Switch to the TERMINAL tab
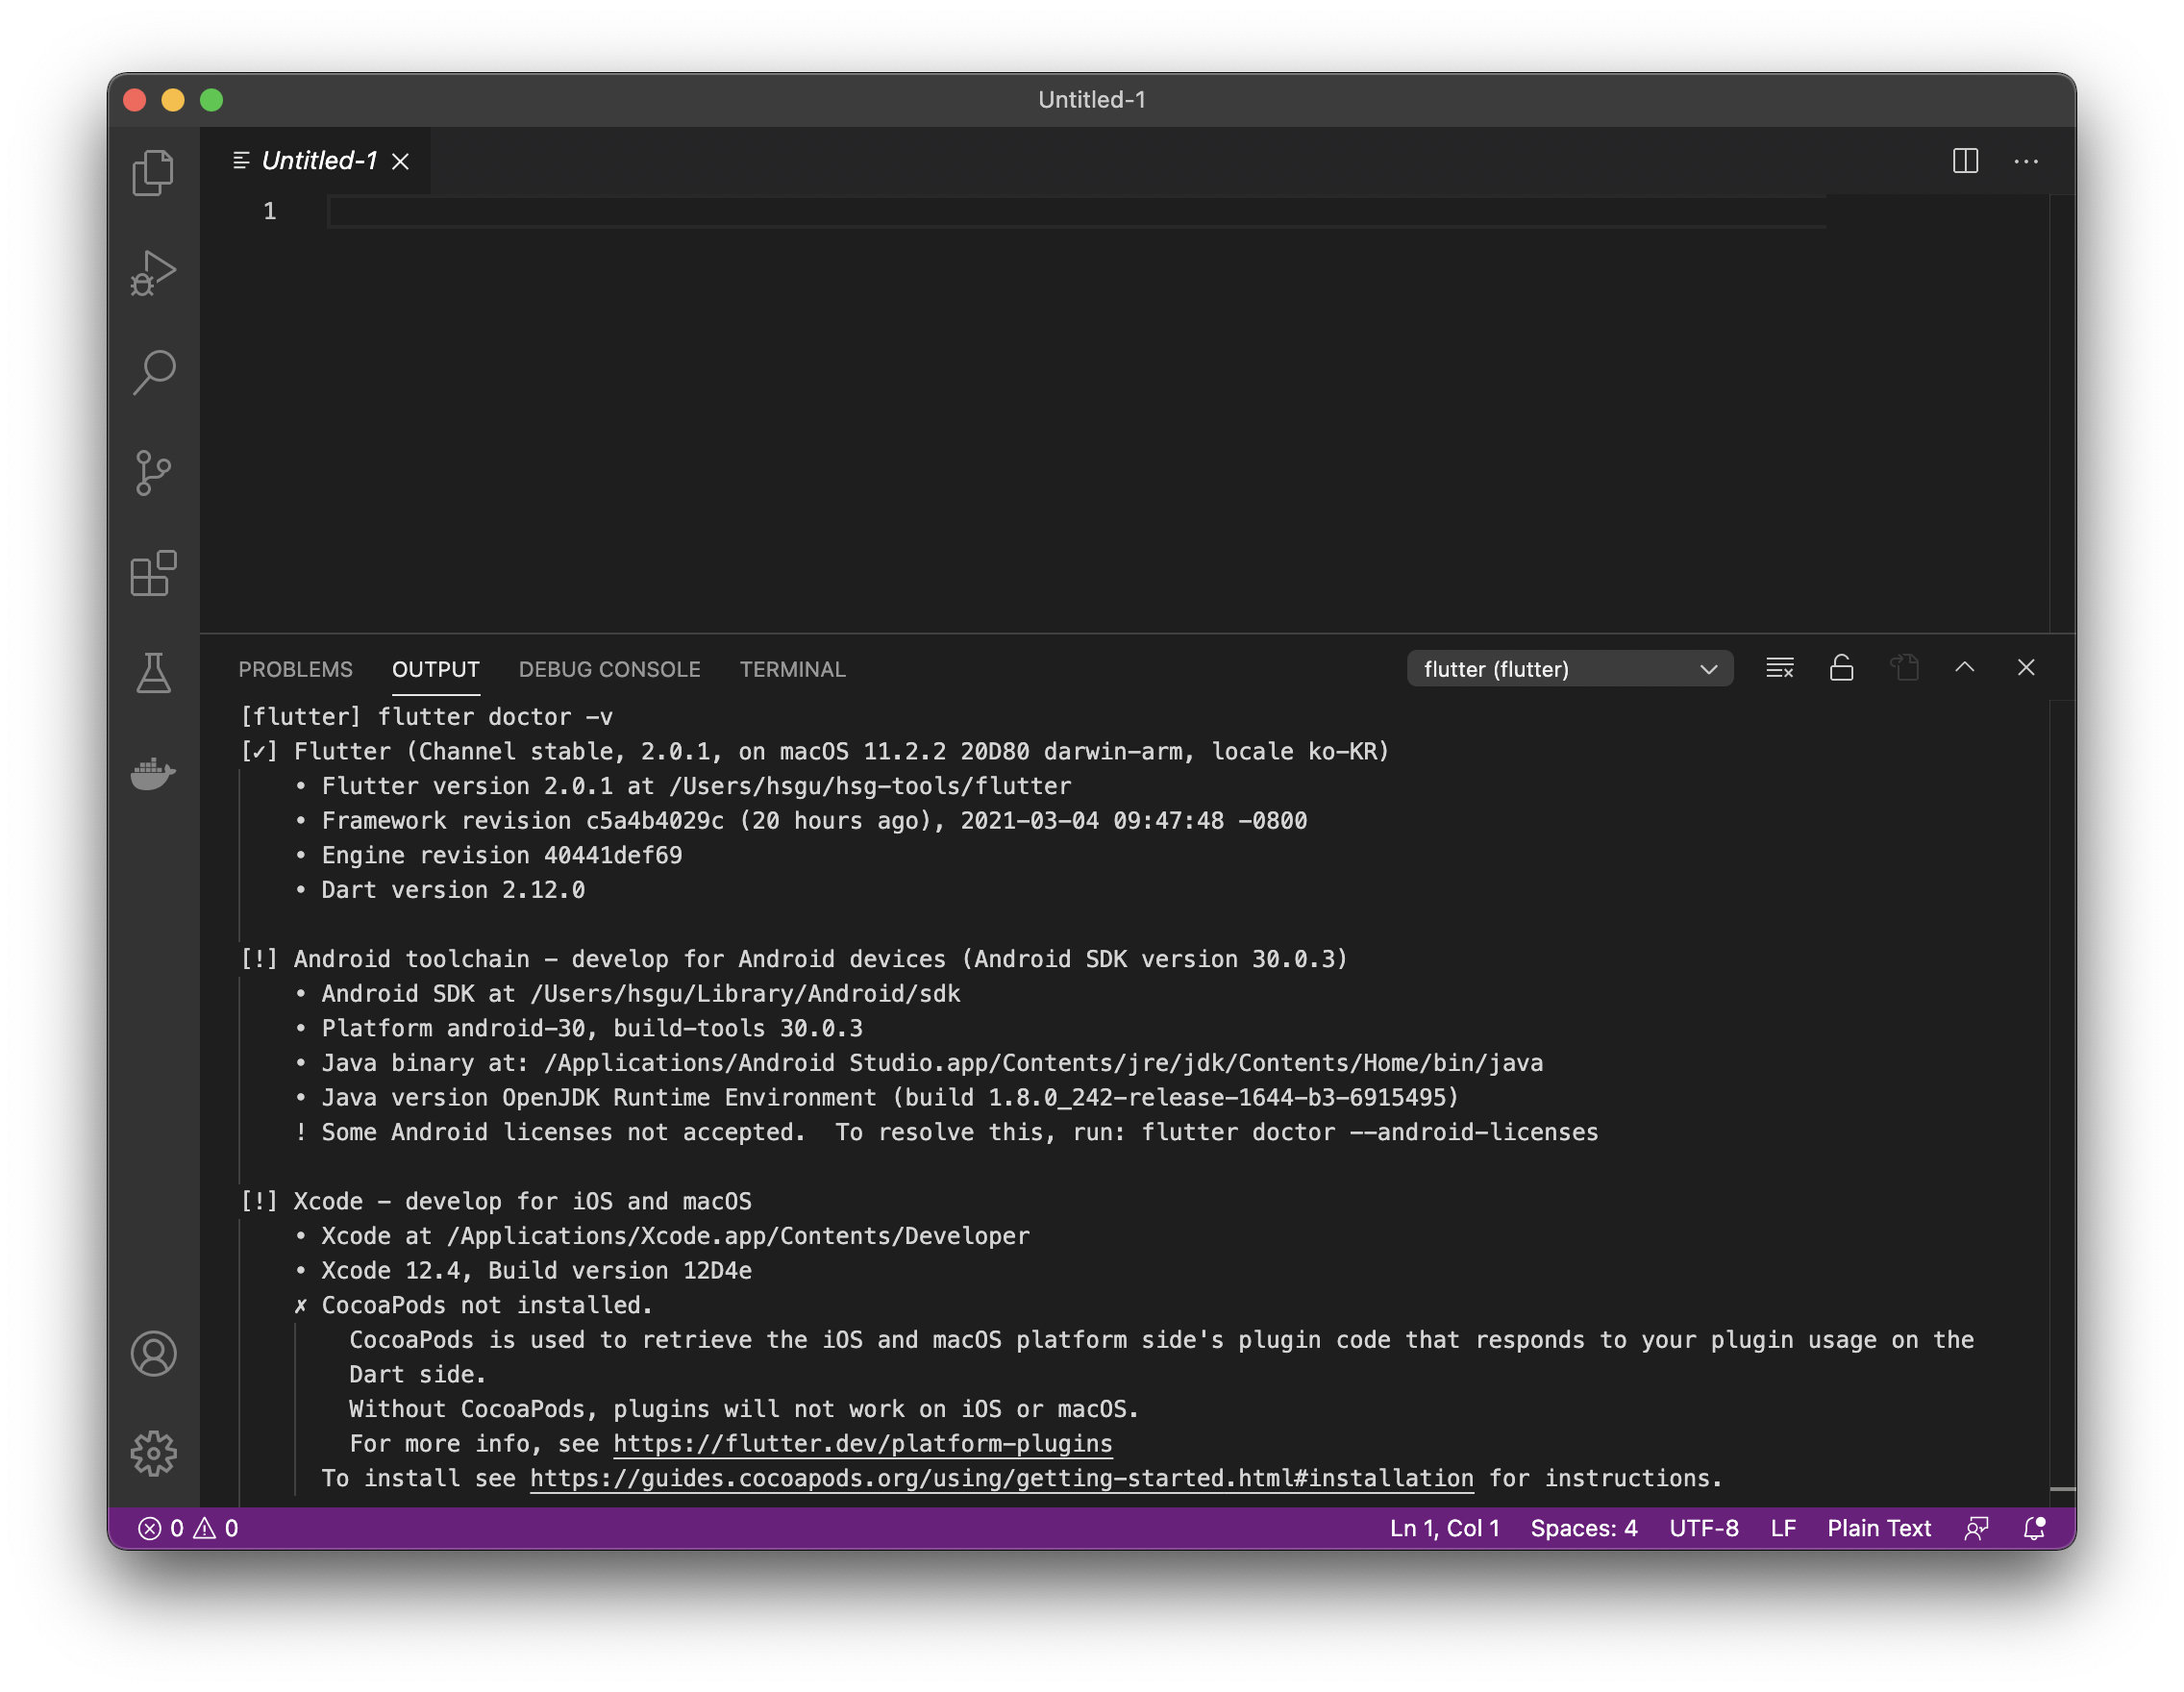This screenshot has height=1692, width=2184. (792, 669)
